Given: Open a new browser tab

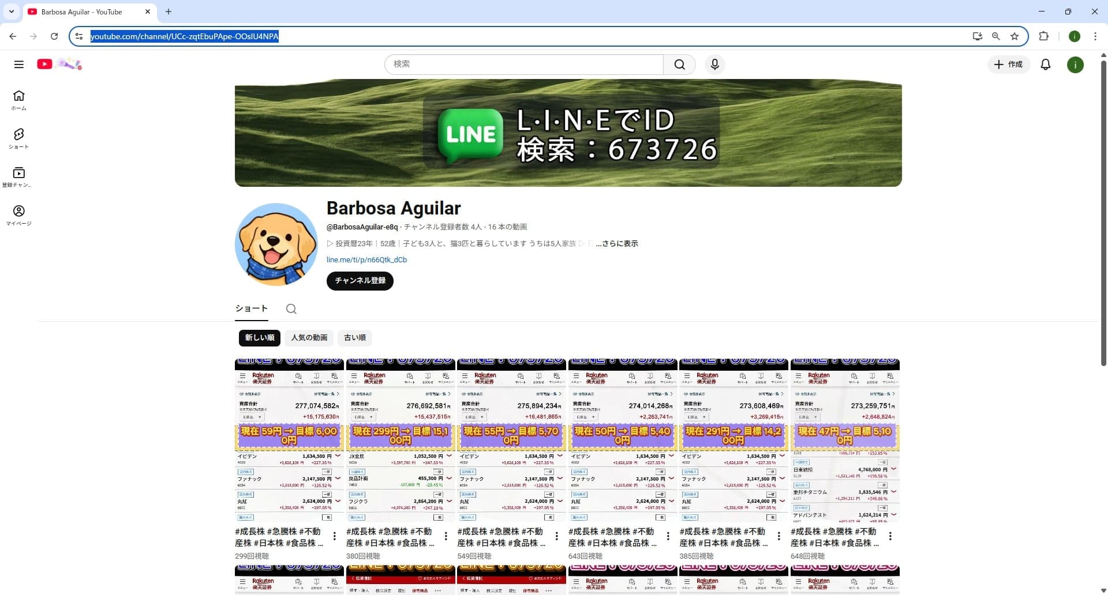Looking at the screenshot, I should [169, 12].
